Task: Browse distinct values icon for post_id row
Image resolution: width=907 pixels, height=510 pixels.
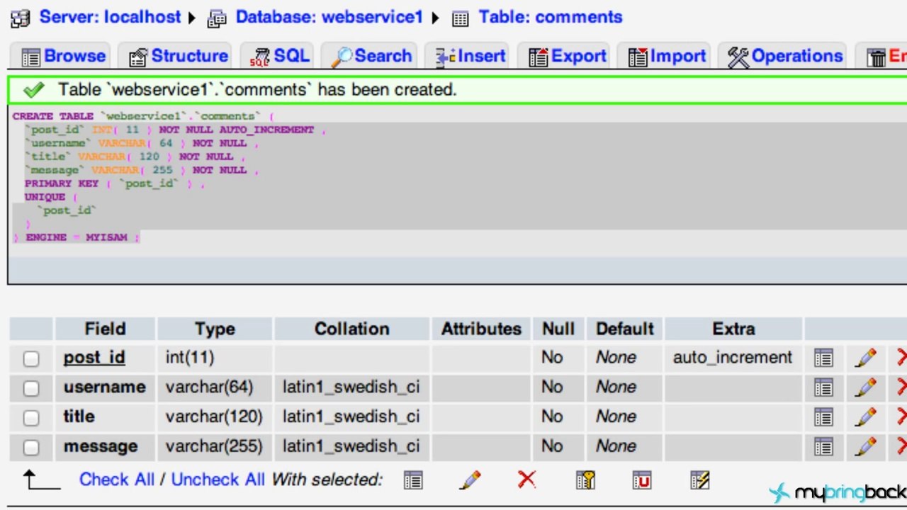Action: (x=823, y=358)
